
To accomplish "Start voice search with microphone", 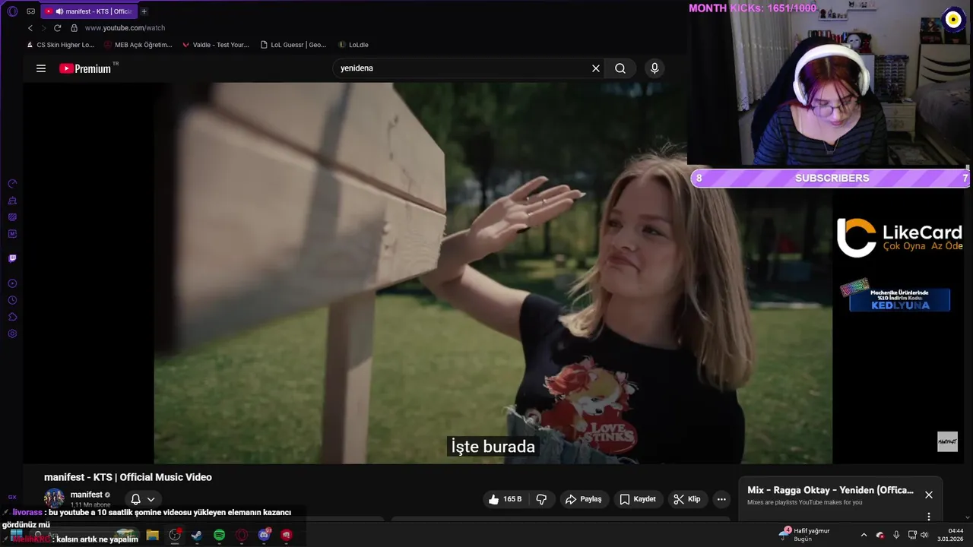I will coord(654,68).
